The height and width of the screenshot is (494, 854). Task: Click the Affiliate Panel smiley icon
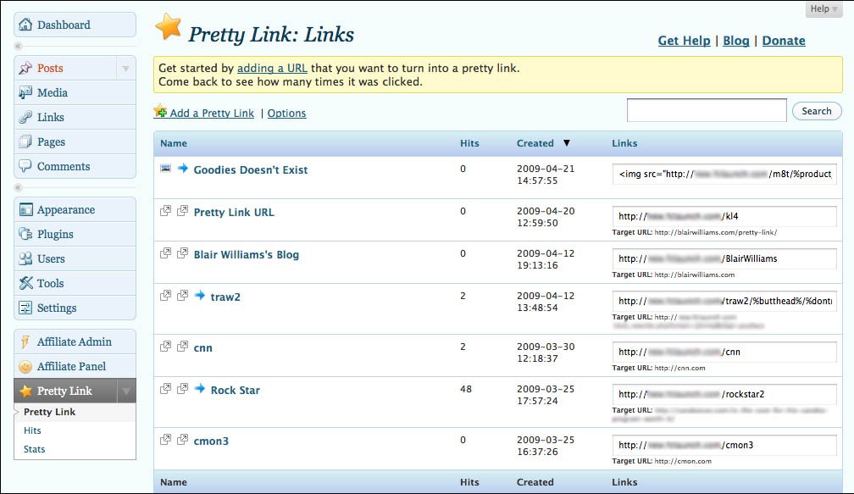25,367
